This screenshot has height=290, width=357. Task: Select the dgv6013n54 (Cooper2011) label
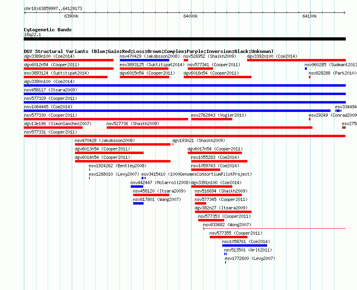[x=102, y=149]
